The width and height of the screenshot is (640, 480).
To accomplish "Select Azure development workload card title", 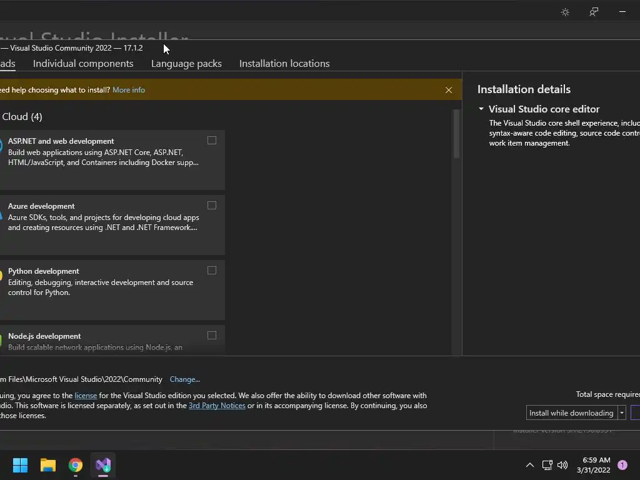I will (x=41, y=206).
